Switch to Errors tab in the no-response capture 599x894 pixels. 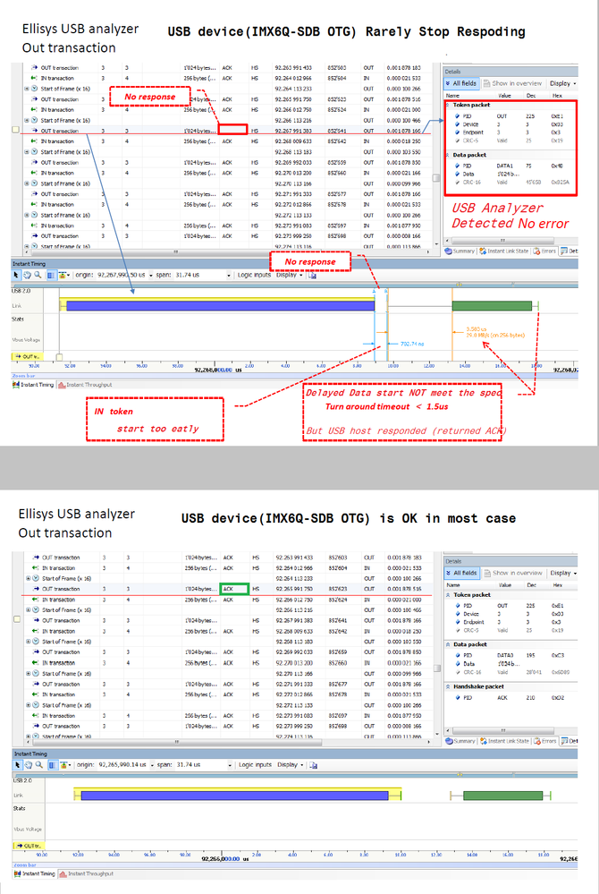(544, 251)
